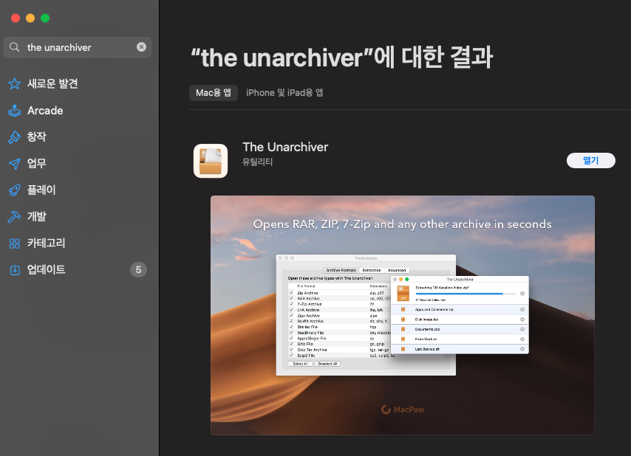Switch to Mac용 앱 tab
The width and height of the screenshot is (631, 456).
214,93
